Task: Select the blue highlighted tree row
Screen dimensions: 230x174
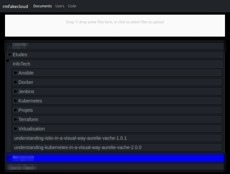Action: pyautogui.click(x=115, y=158)
